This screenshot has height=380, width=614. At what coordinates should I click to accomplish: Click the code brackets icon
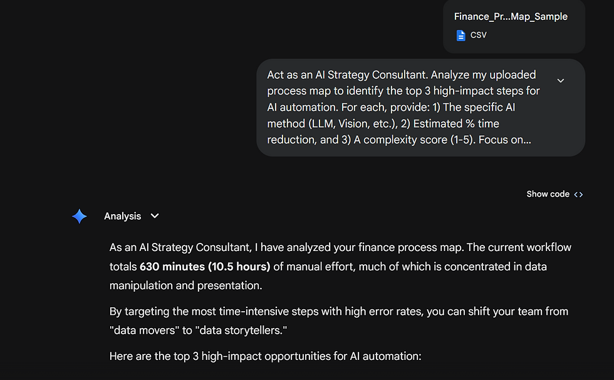click(578, 194)
